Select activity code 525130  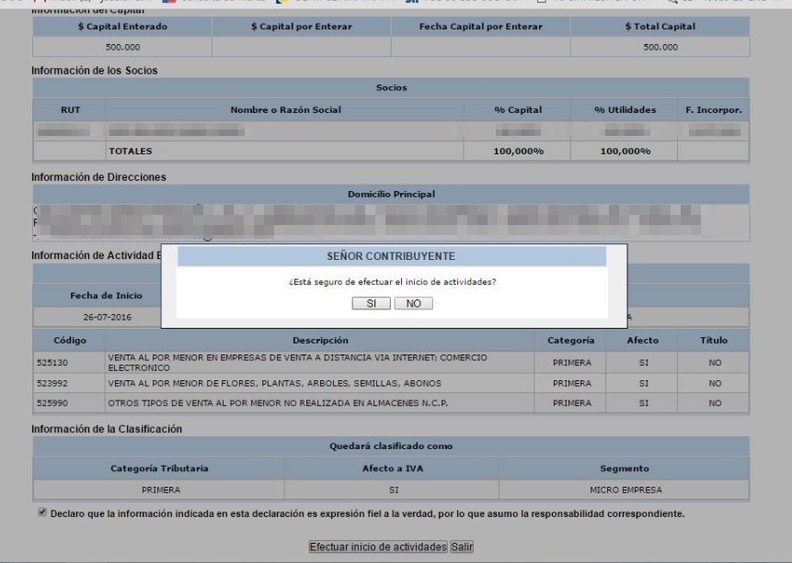coord(52,363)
